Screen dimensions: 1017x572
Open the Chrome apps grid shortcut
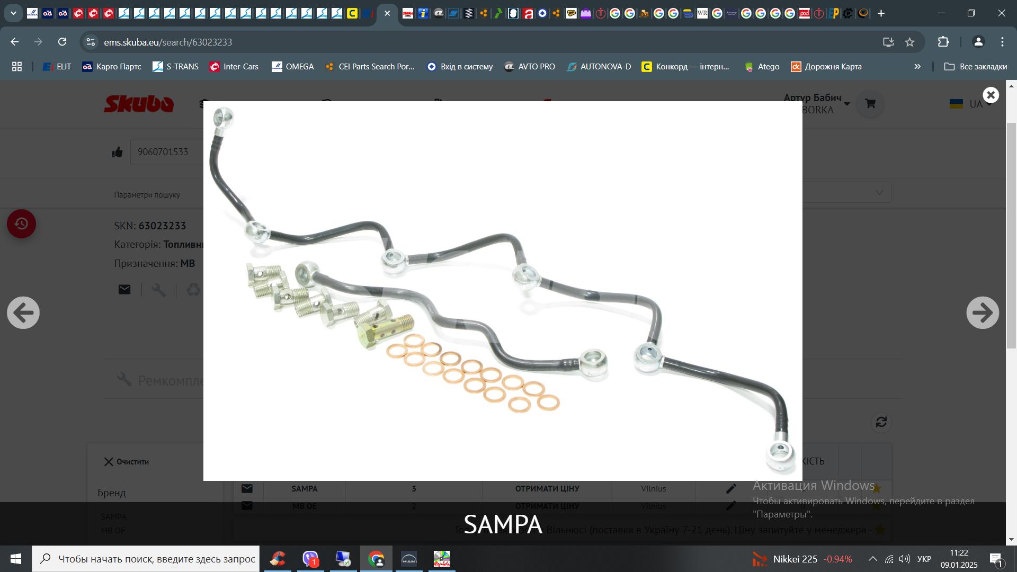17,67
